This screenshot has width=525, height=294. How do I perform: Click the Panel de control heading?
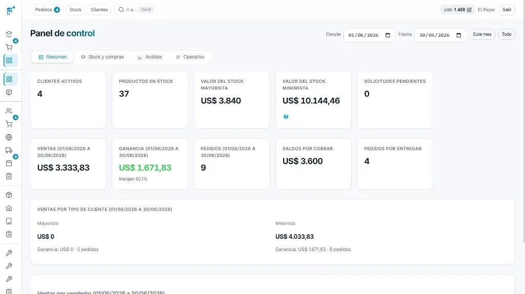62,33
